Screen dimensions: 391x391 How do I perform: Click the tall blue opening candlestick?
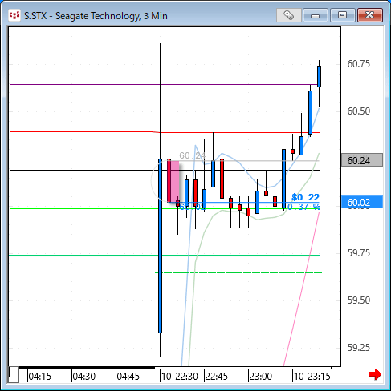(x=160, y=246)
